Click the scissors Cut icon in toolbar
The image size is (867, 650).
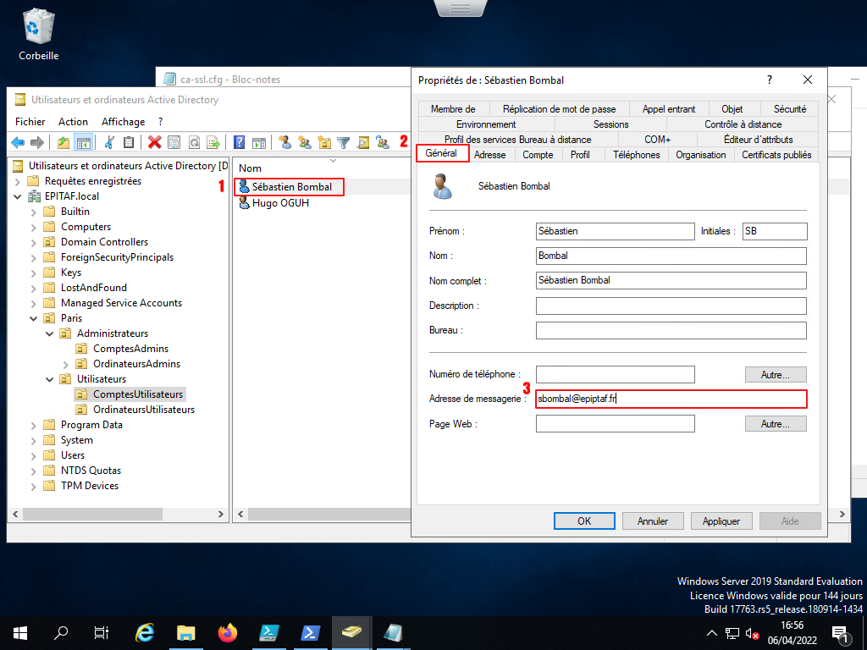coord(109,142)
